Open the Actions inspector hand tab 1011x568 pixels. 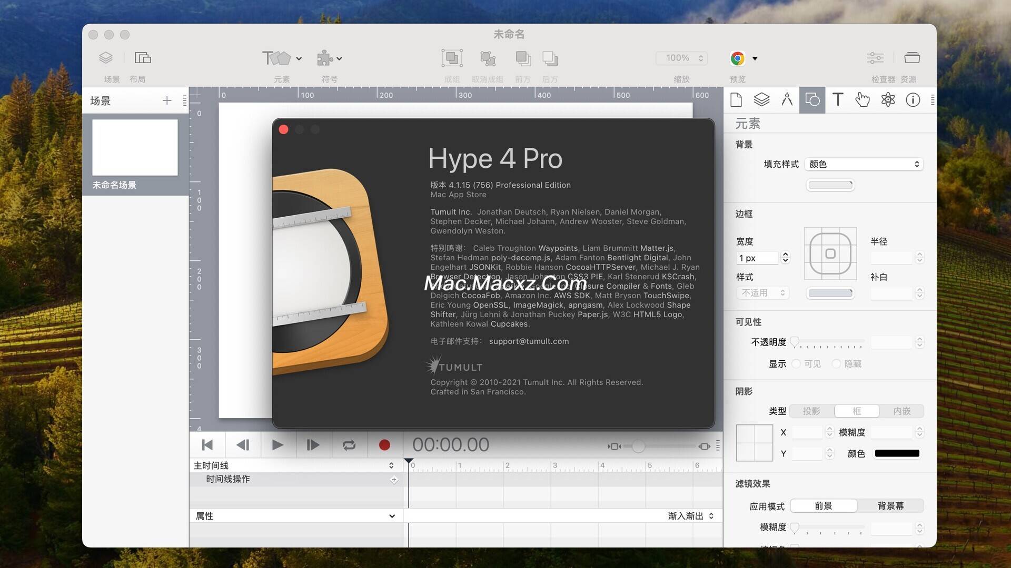coord(862,99)
